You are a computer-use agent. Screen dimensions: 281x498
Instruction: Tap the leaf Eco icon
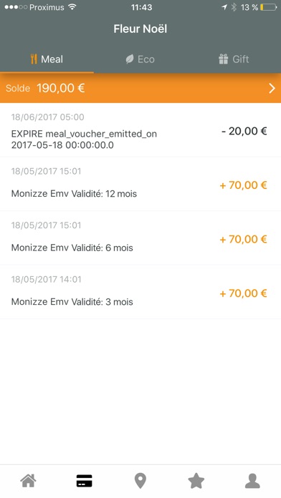pos(130,59)
